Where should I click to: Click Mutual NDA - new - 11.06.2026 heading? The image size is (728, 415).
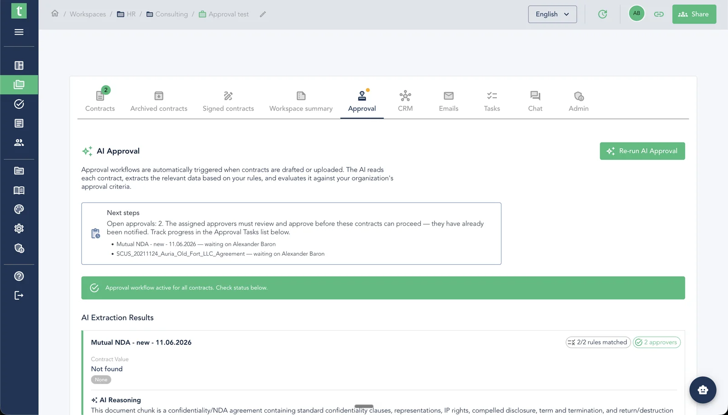141,342
